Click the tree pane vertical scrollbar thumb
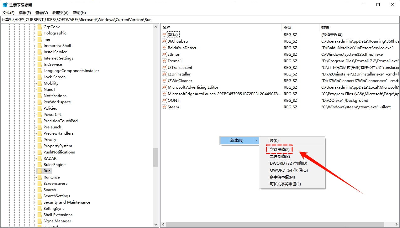Screen dimensions: 400x228 155,157
